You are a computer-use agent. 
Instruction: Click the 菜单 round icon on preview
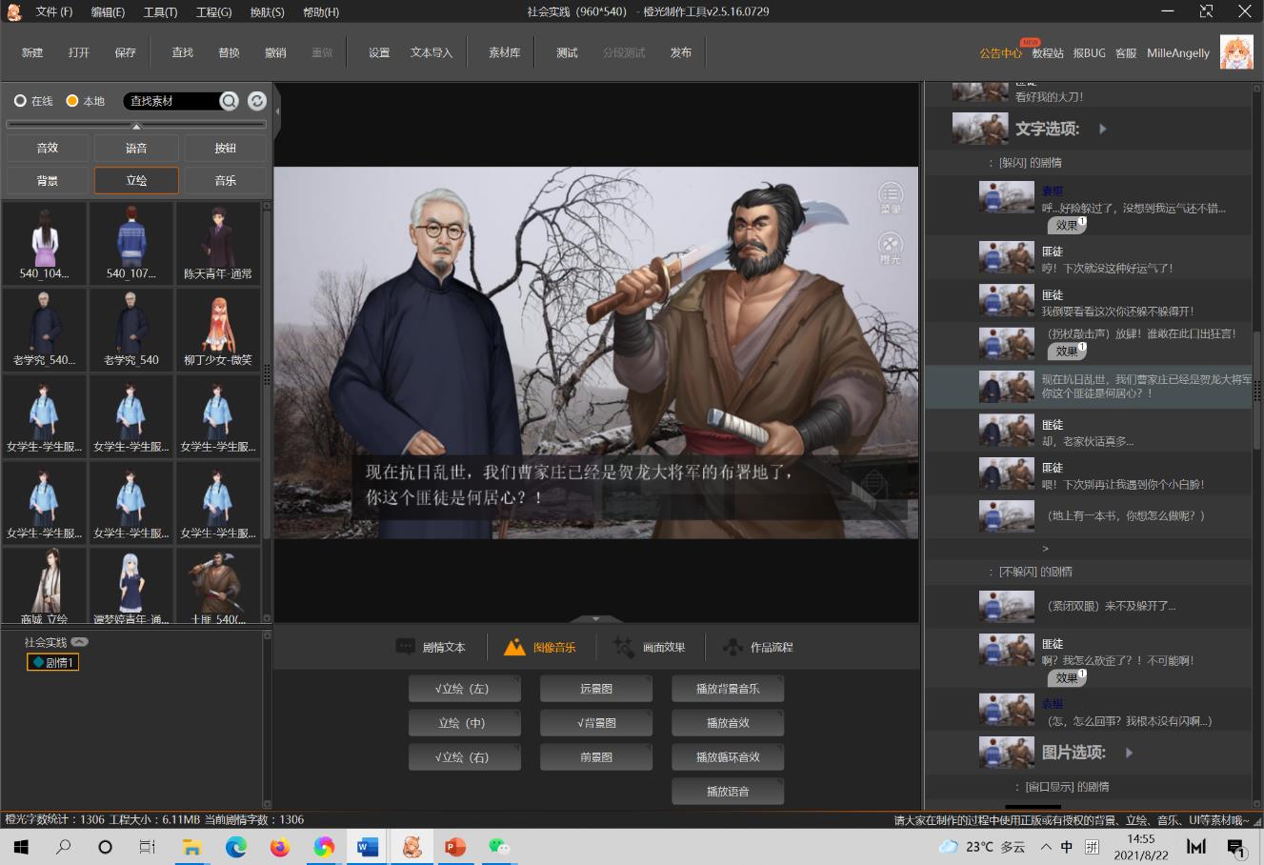[x=890, y=195]
